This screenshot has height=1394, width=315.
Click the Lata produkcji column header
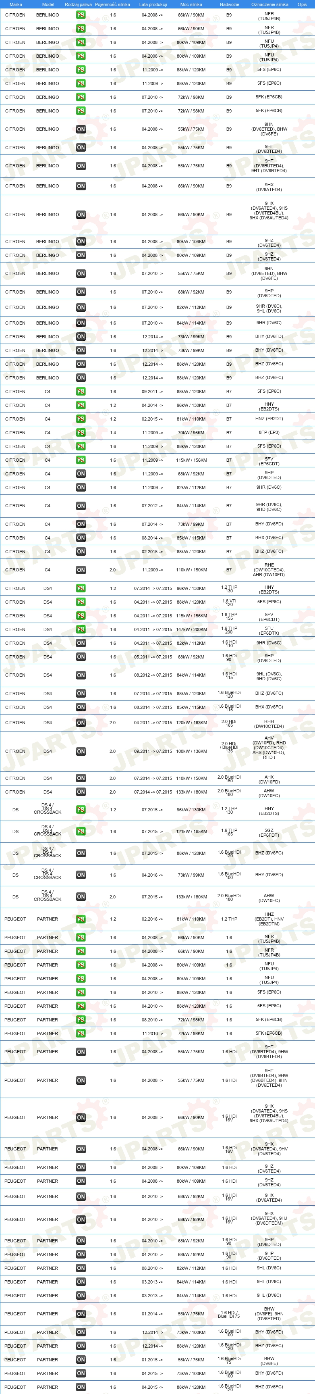153,4
